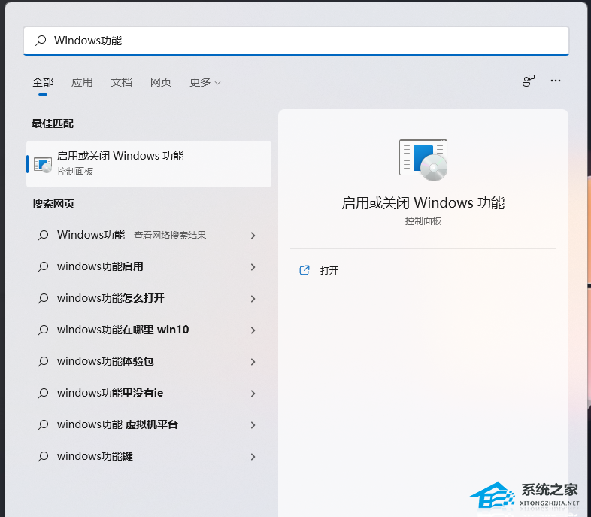Image resolution: width=591 pixels, height=517 pixels.
Task: Click the search box containing Windows功能
Action: 296,41
